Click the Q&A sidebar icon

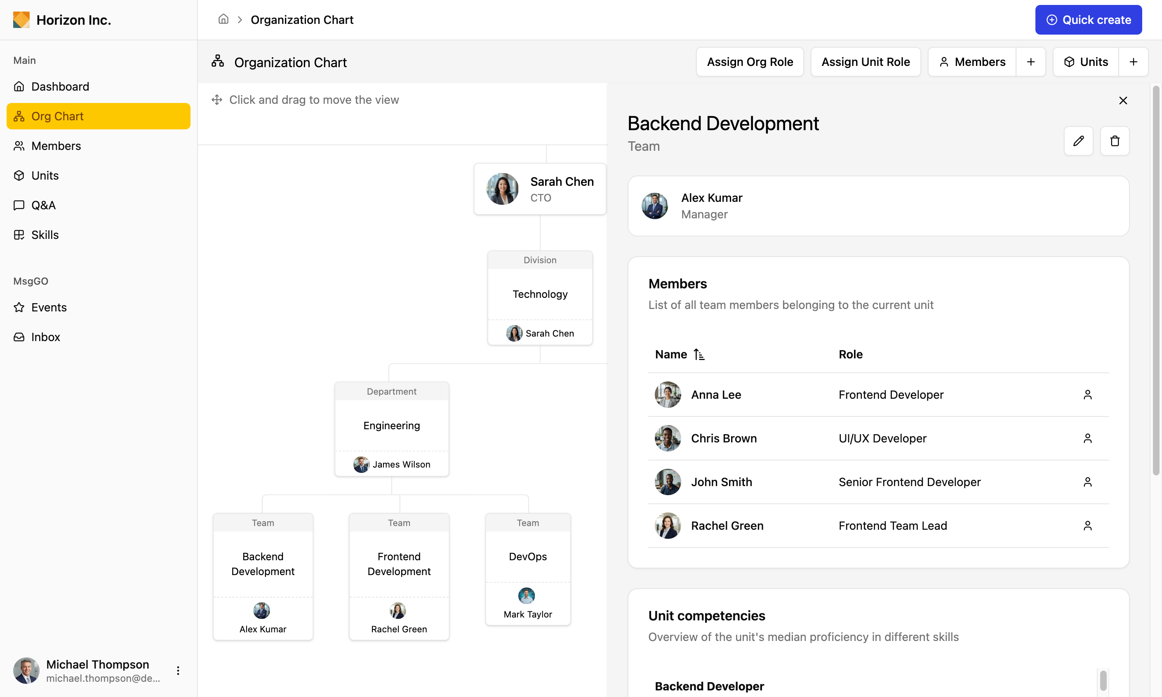[x=19, y=205]
